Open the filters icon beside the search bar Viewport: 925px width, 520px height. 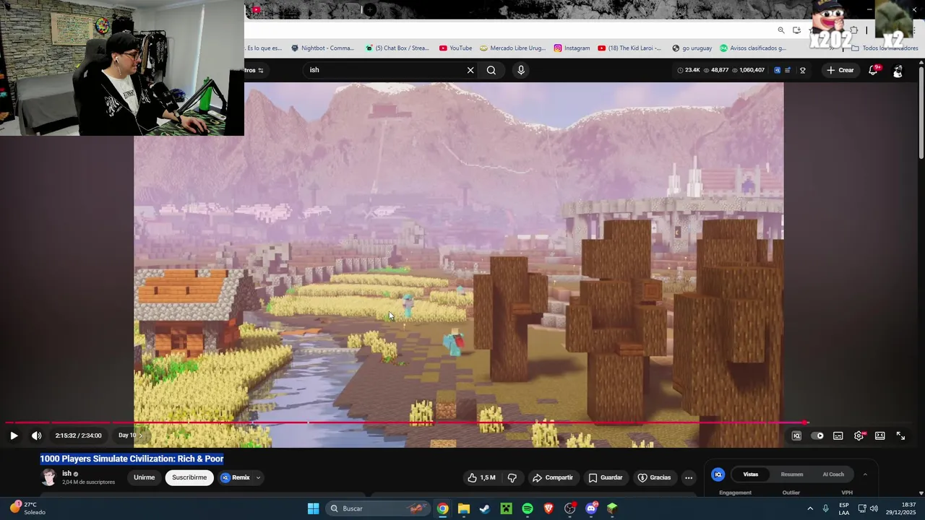[x=261, y=70]
